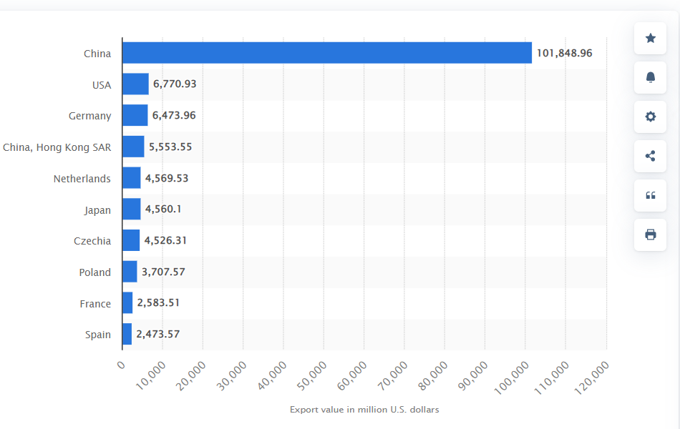
Task: Click the Germany bar in chart
Action: tap(135, 116)
